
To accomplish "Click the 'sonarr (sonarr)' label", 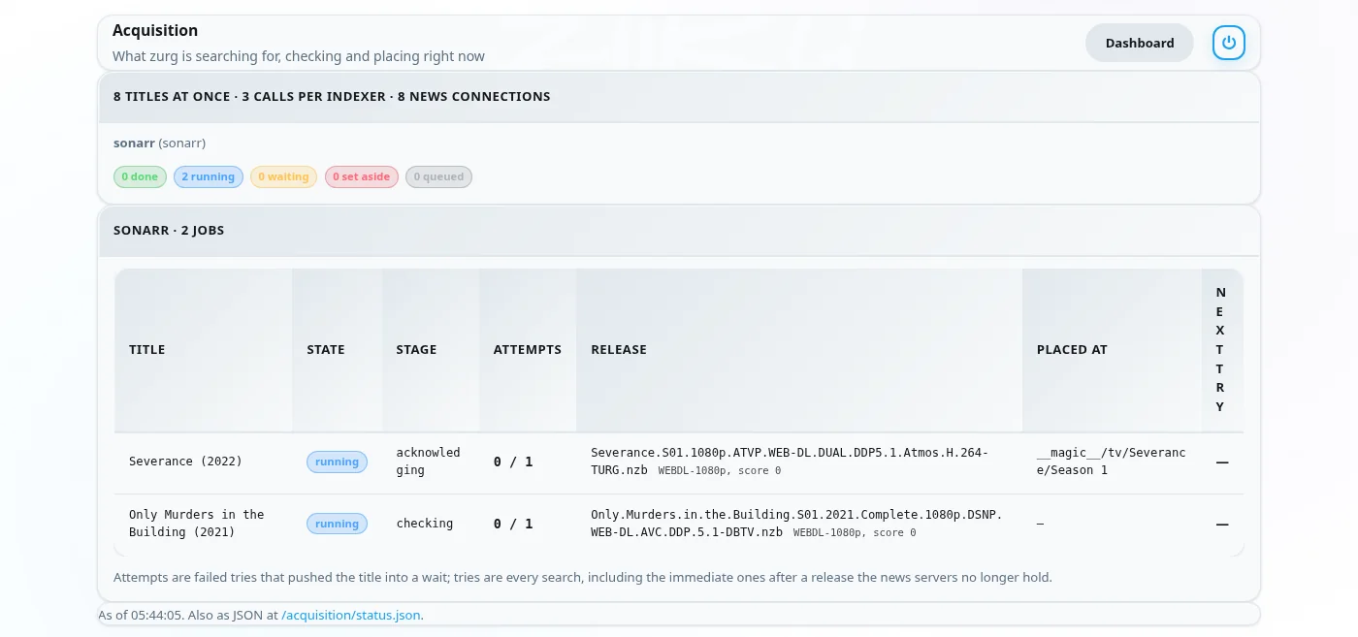I will tap(160, 143).
